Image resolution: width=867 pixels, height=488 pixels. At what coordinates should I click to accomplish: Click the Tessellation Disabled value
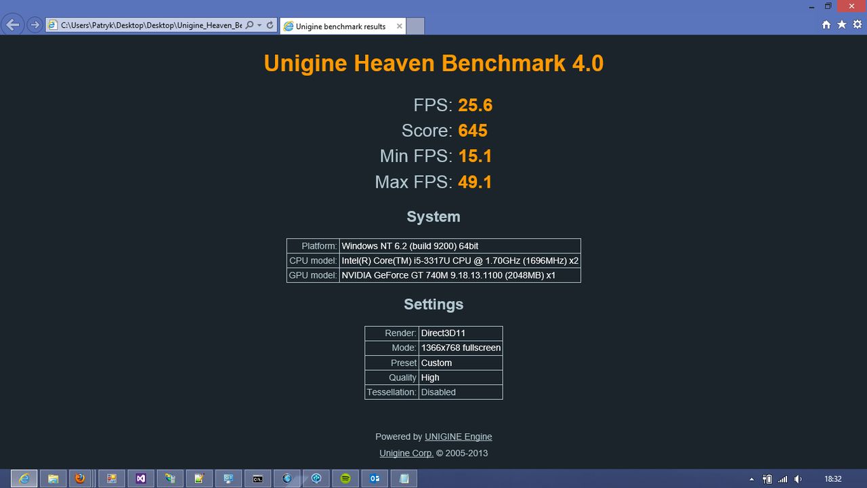pos(461,392)
